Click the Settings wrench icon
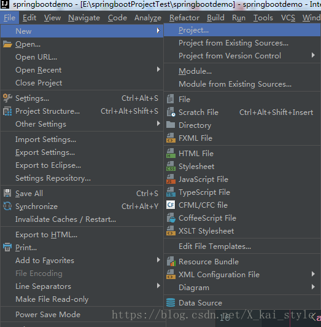The width and height of the screenshot is (321, 327). click(7, 98)
